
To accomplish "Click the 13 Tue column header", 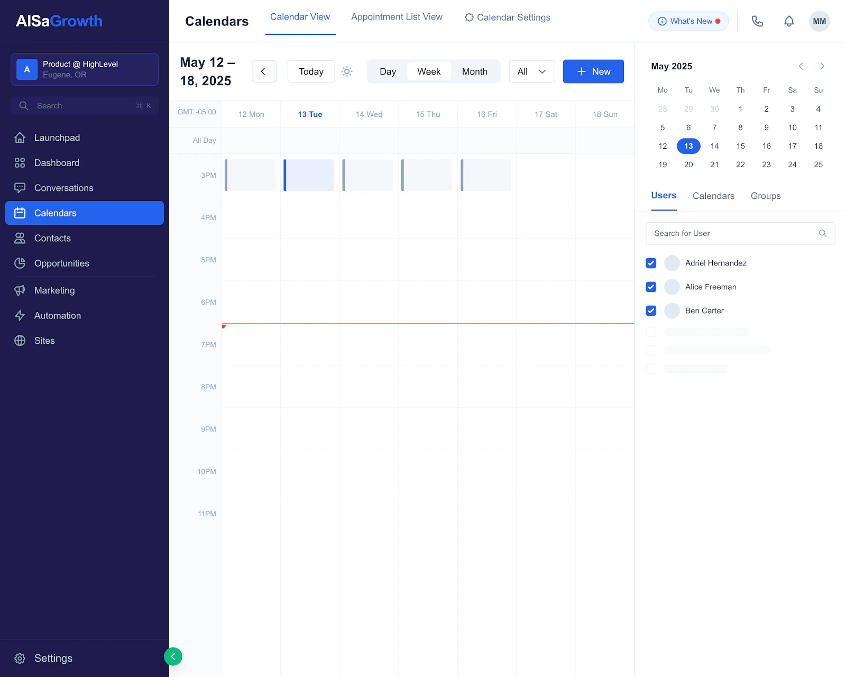I will [x=310, y=114].
